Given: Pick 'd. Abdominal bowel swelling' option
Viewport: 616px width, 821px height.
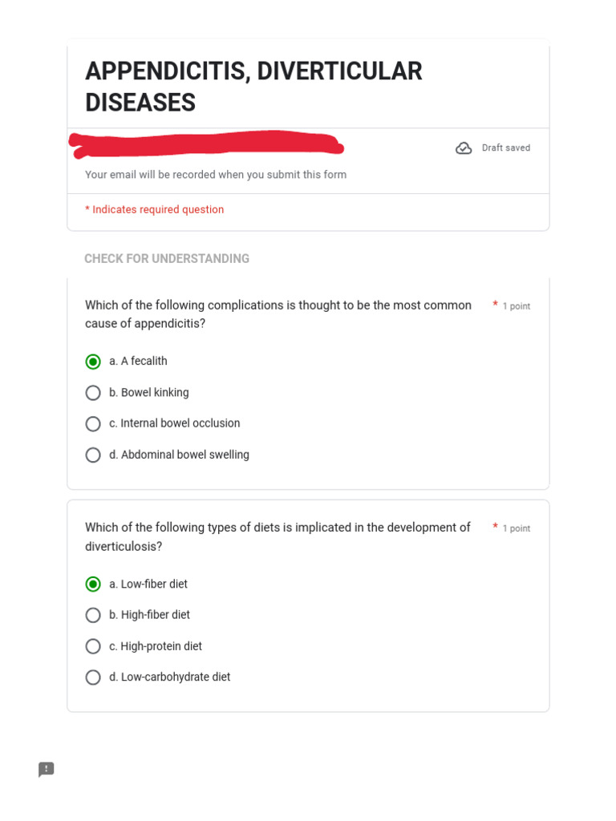Looking at the screenshot, I should pyautogui.click(x=93, y=455).
